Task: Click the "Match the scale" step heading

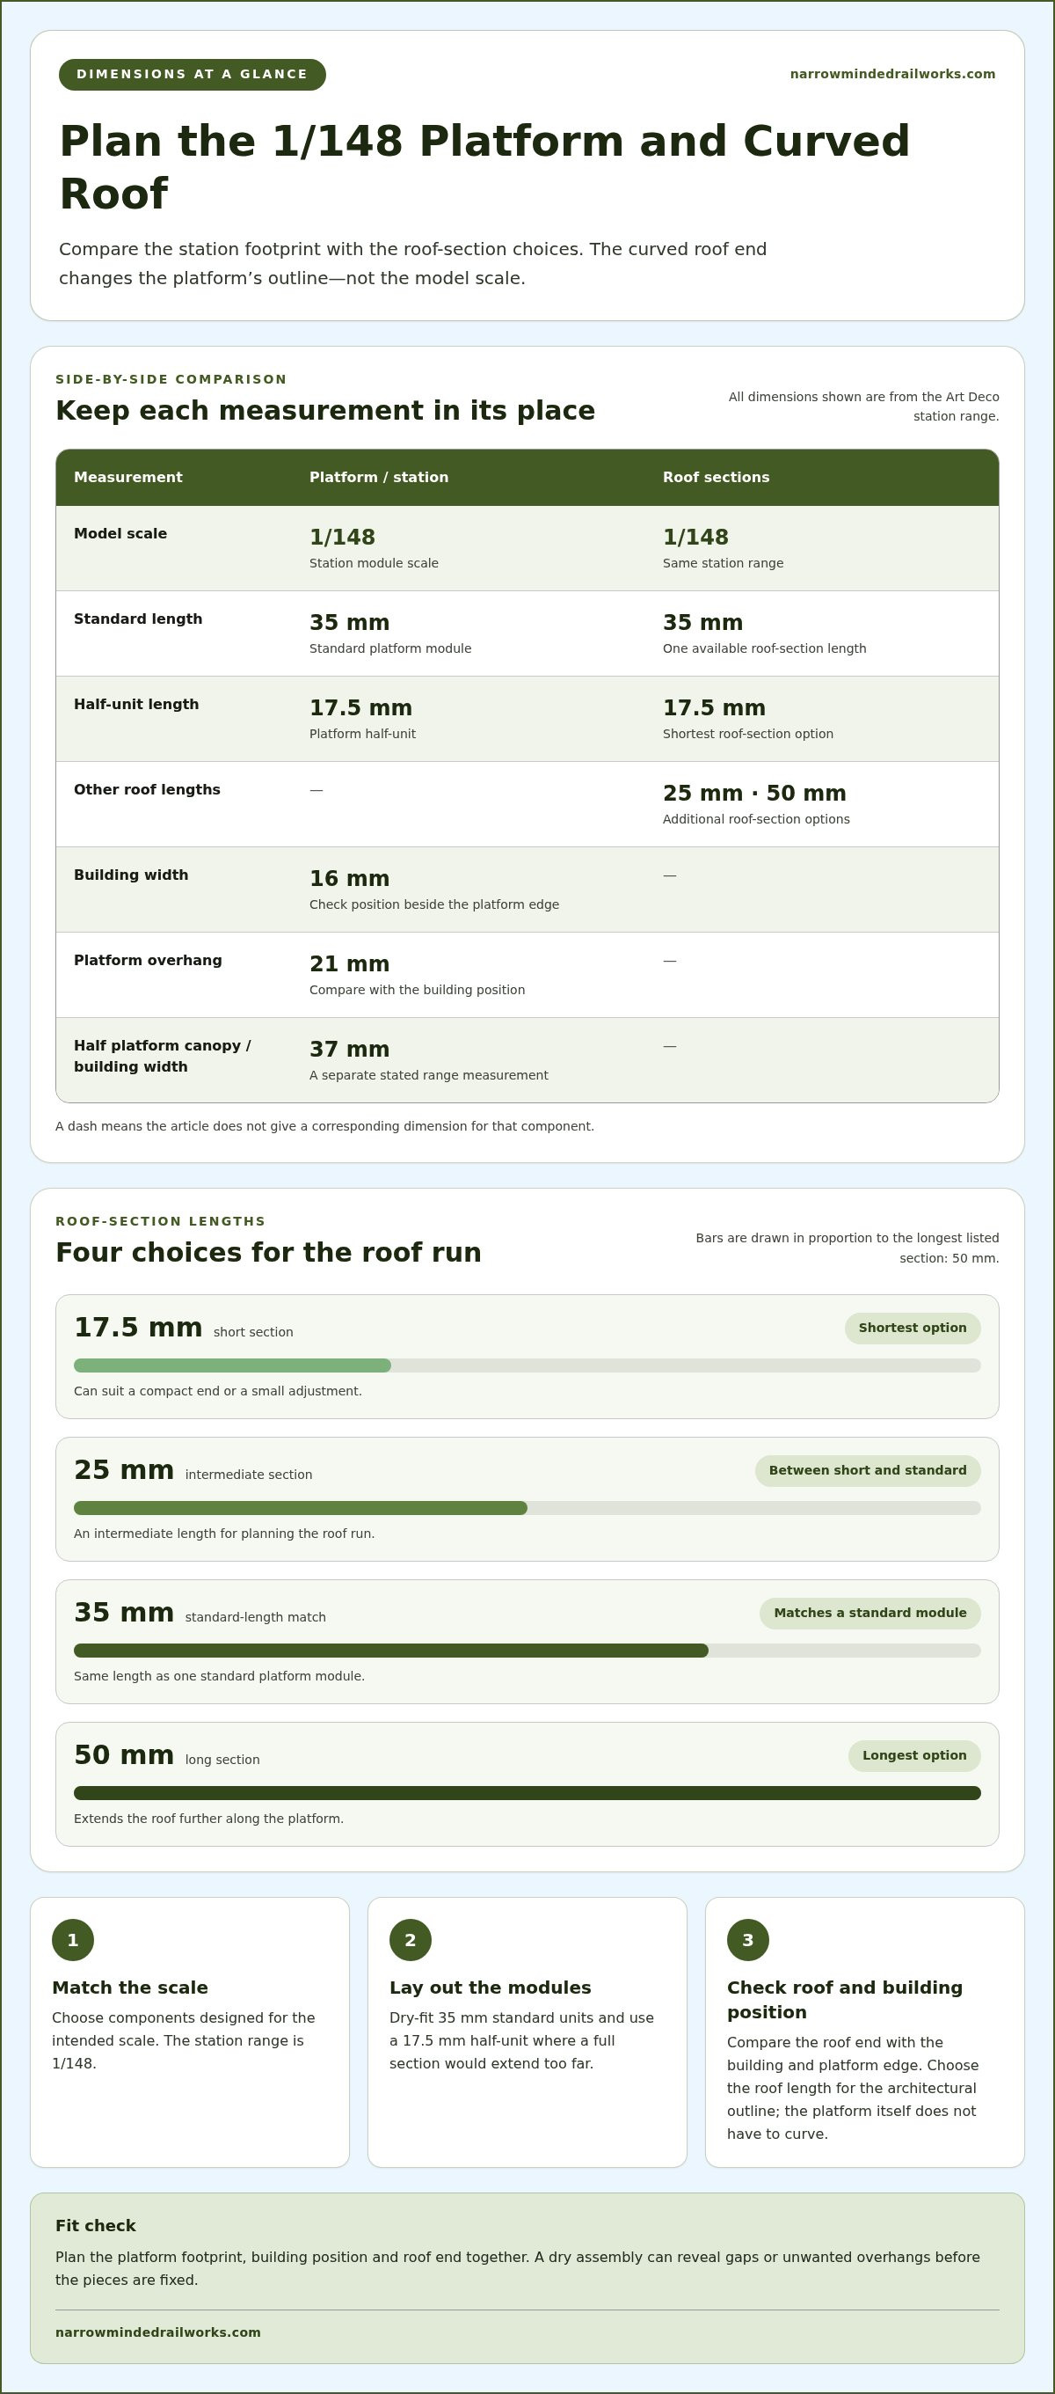Action: click(130, 1987)
